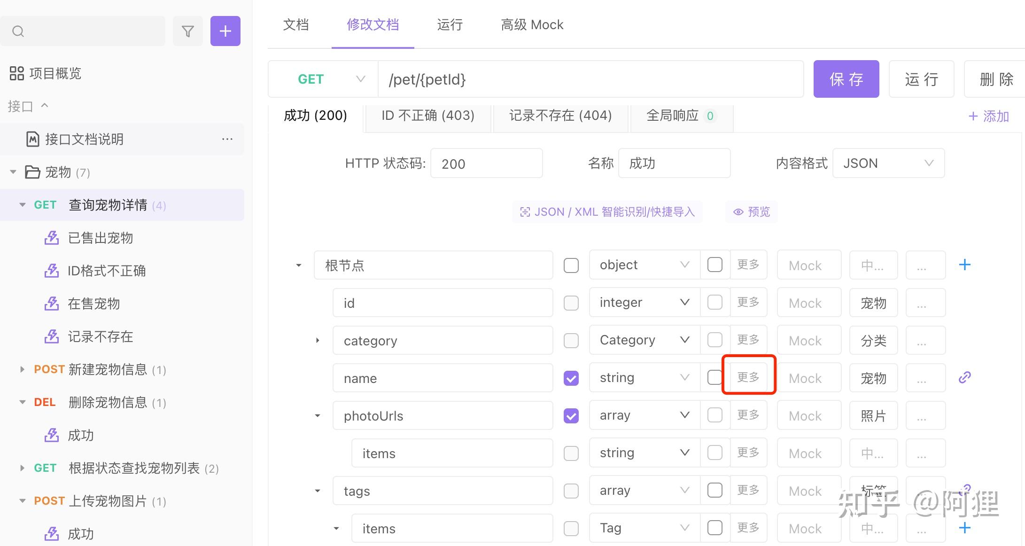
Task: Switch to the 运行 tab
Action: 450,24
